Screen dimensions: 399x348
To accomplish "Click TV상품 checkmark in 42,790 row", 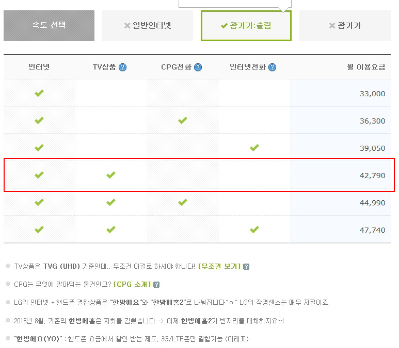I will point(110,175).
